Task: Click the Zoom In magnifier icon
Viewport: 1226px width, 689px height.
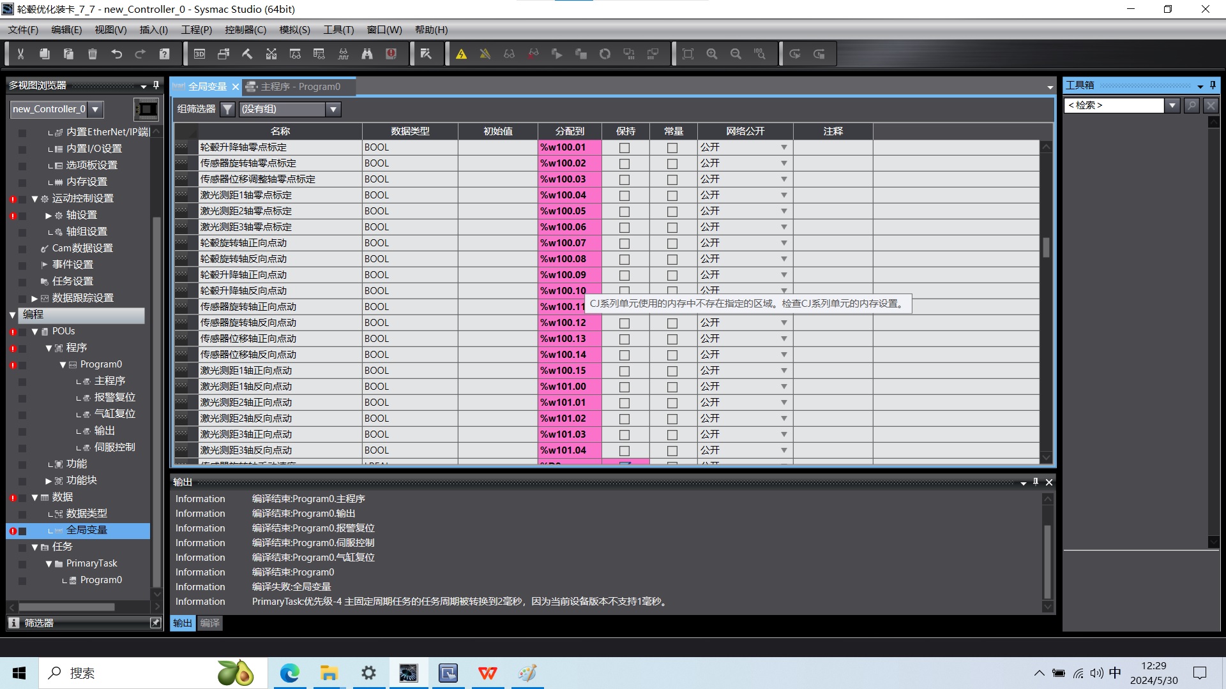Action: coord(712,54)
